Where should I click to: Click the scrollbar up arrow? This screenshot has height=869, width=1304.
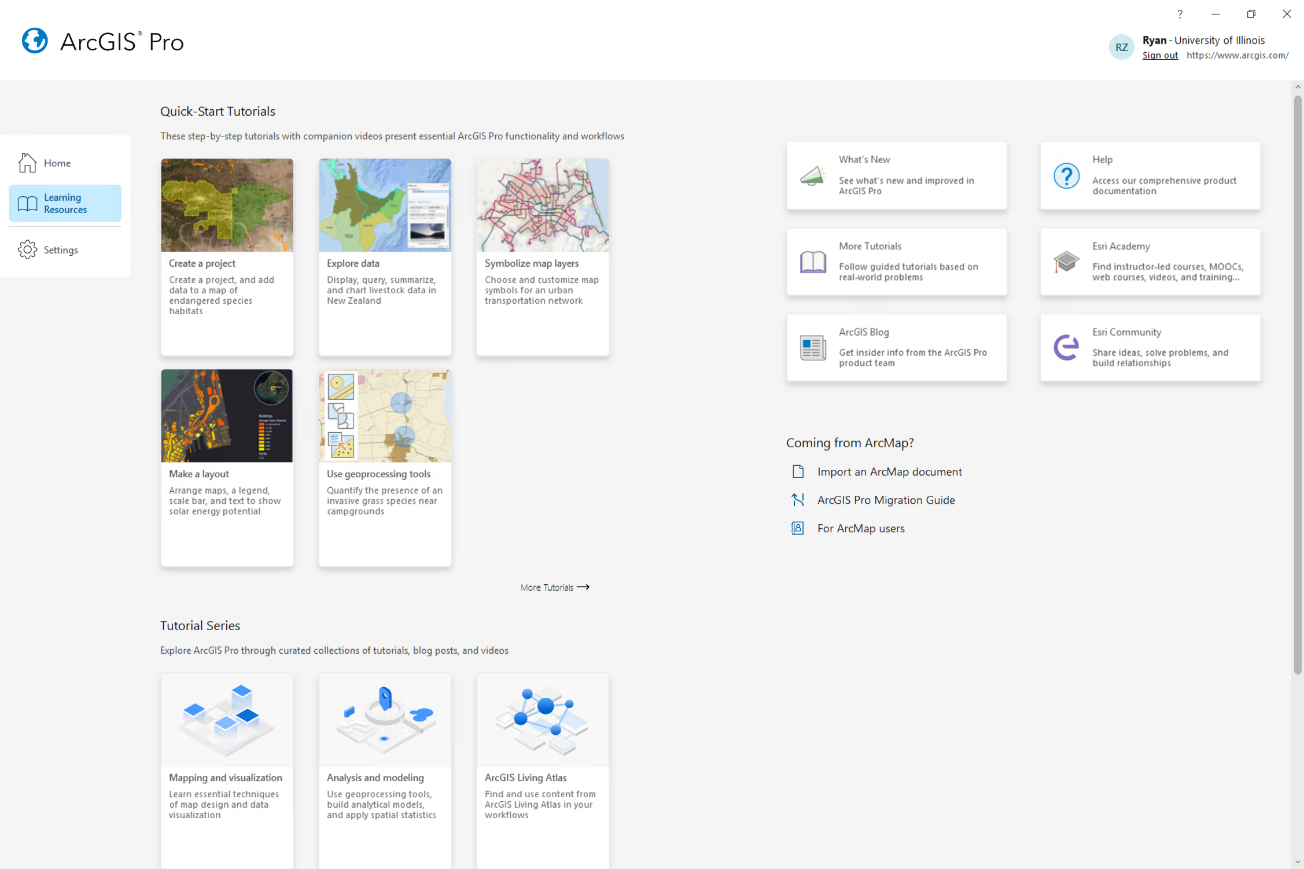[1298, 87]
